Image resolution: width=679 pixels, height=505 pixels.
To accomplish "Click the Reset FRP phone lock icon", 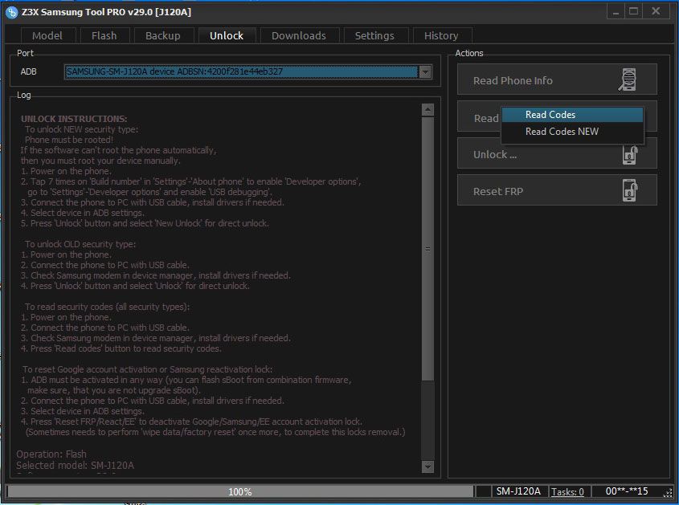I will (630, 191).
